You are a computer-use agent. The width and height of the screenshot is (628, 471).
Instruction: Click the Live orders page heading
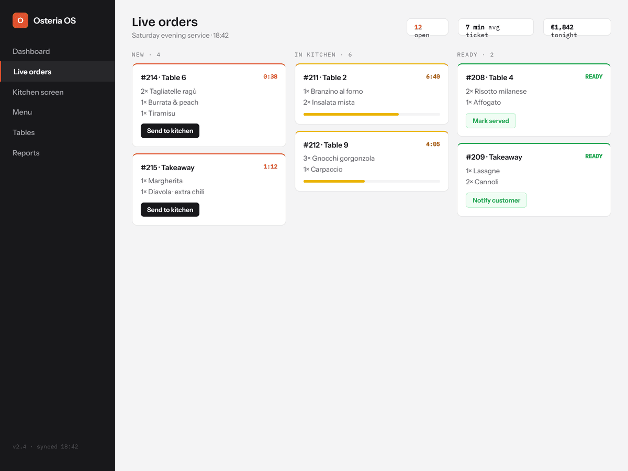[x=165, y=22]
